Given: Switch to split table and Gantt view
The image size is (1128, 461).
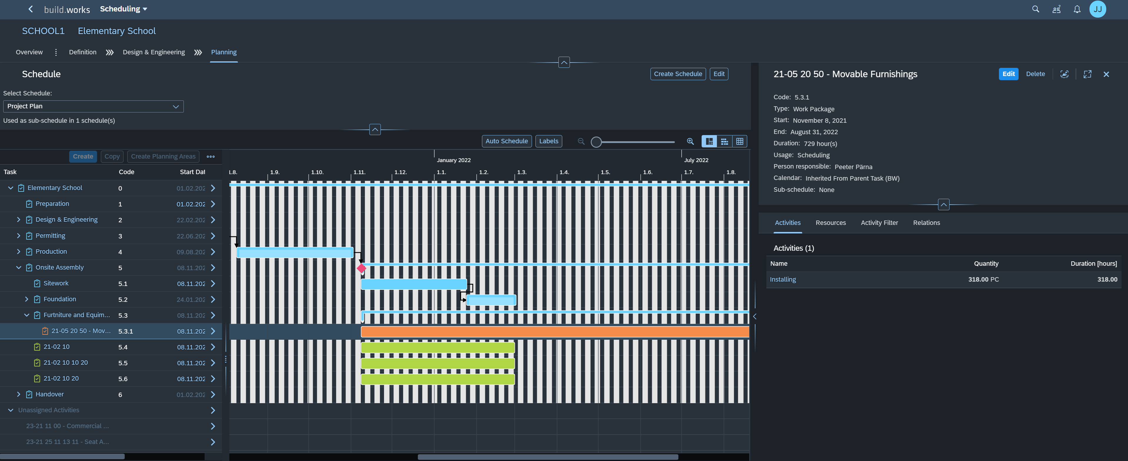Looking at the screenshot, I should (709, 141).
